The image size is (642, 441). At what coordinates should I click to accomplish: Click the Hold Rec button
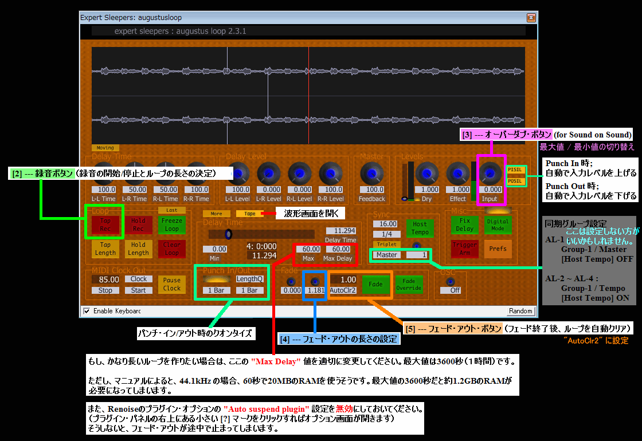click(x=138, y=225)
